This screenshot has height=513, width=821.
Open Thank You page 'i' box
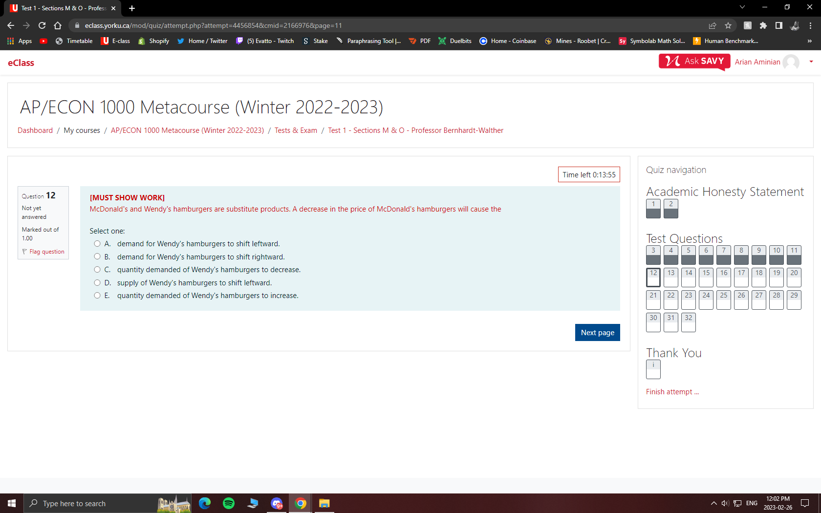click(653, 369)
